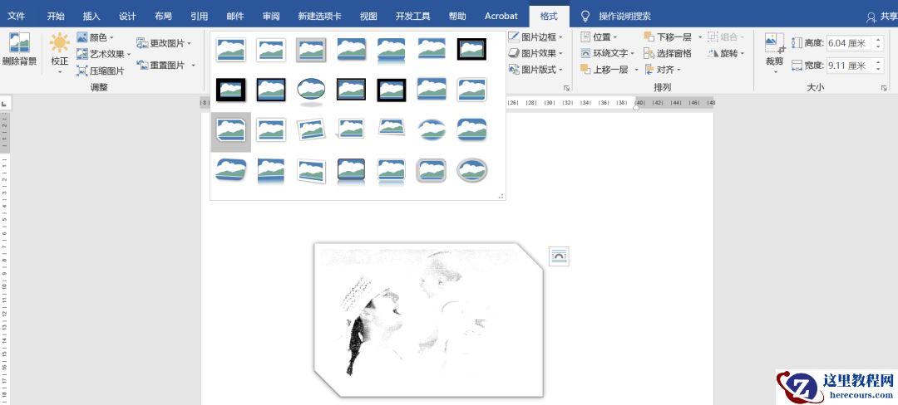Expand the arrow beside 上移一层

click(x=636, y=70)
